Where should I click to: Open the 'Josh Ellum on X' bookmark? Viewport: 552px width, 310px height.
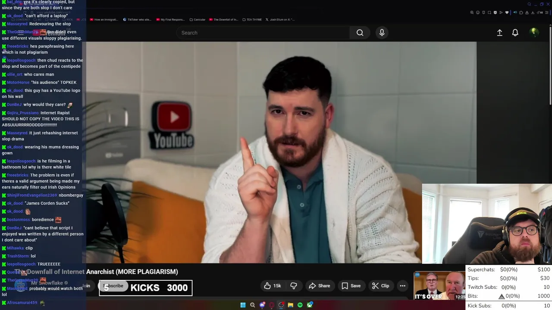tap(280, 19)
